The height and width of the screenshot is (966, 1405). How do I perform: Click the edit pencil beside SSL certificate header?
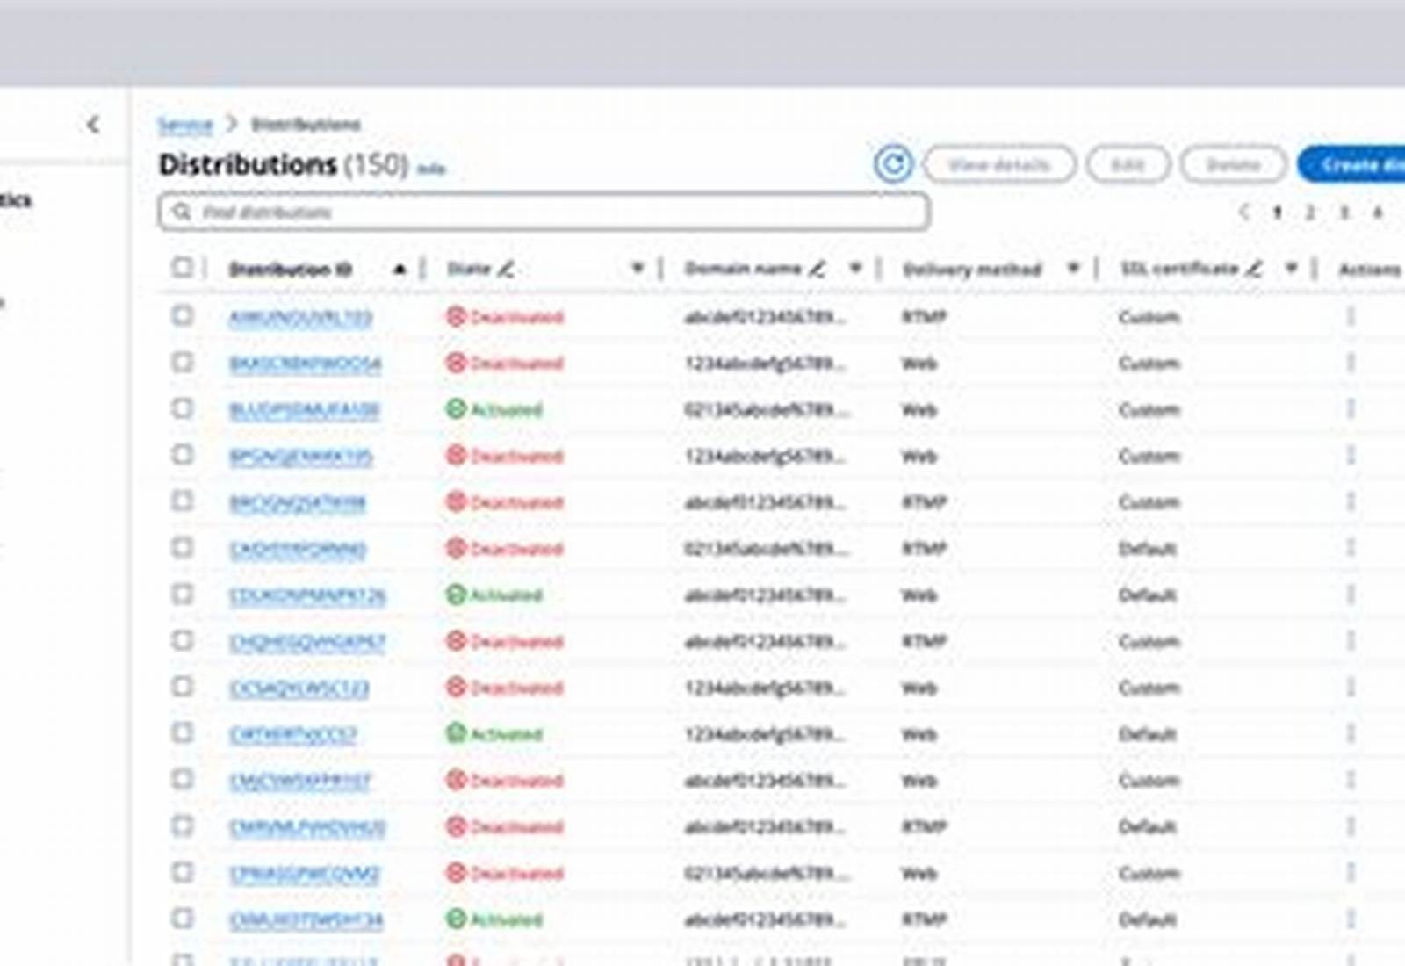[x=1254, y=269]
